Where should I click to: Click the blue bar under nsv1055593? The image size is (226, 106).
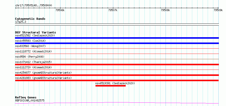point(117,43)
